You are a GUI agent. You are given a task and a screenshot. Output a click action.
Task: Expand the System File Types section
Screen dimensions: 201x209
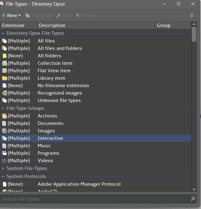click(3, 168)
